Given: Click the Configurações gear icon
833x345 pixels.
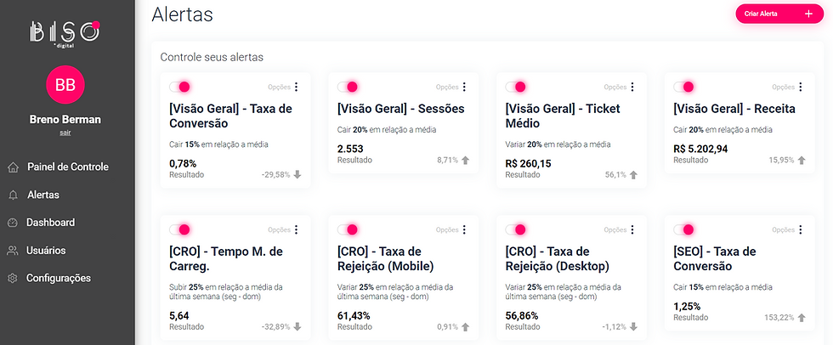Looking at the screenshot, I should [x=14, y=278].
